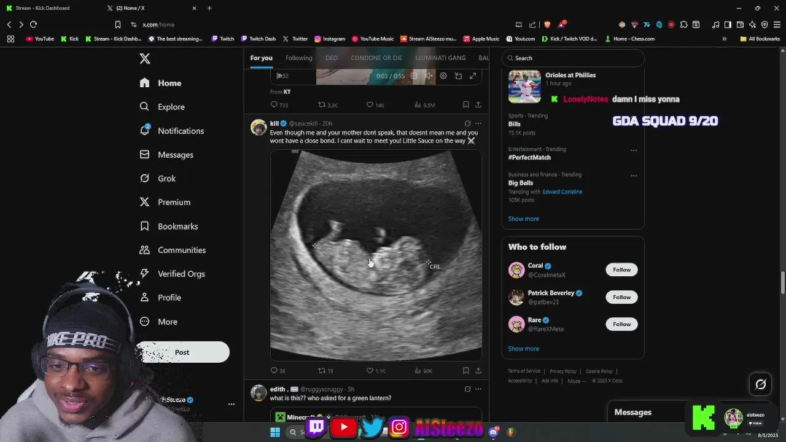
Task: Mute the video with speaker icon
Action: 428,76
